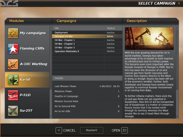Screen dimensions: 183x137
Task: Click the OPEN button label
Action: (116, 130)
